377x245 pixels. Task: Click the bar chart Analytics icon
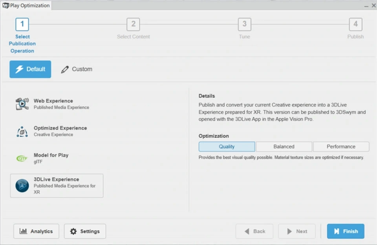(23, 231)
